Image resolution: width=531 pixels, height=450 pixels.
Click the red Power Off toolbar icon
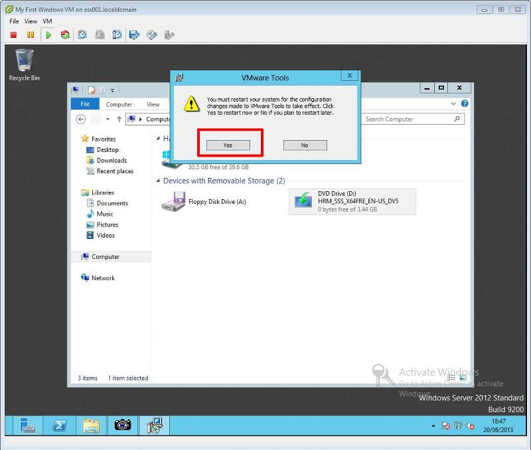(x=13, y=35)
